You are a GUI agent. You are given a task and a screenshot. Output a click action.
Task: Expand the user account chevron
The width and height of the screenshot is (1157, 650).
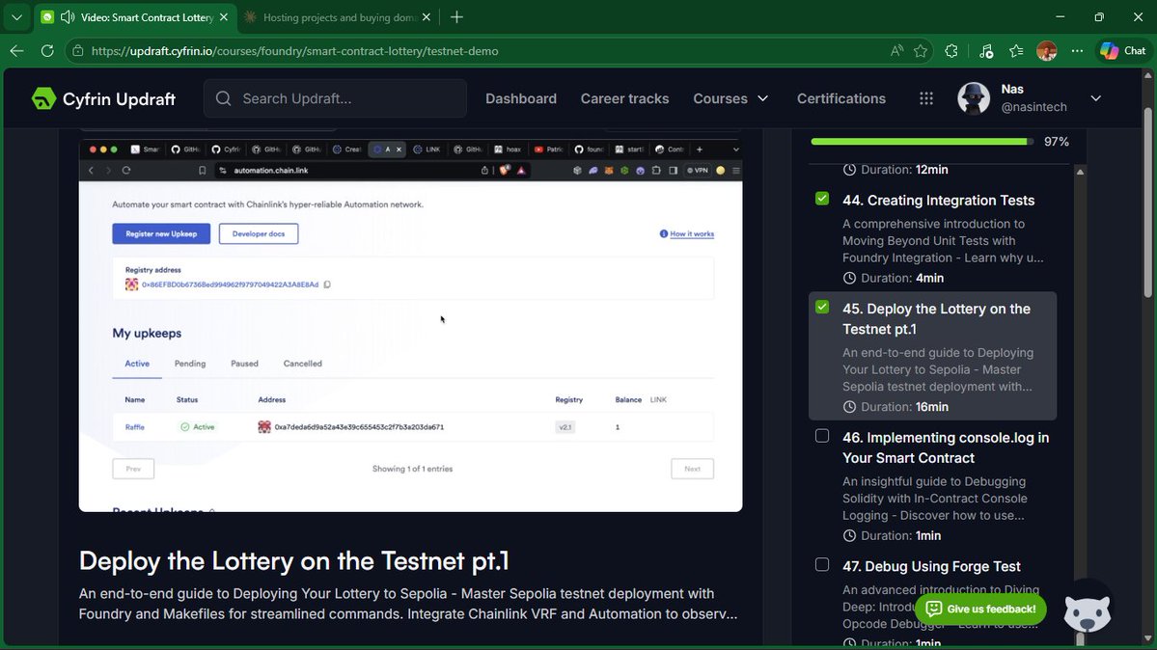1096,98
